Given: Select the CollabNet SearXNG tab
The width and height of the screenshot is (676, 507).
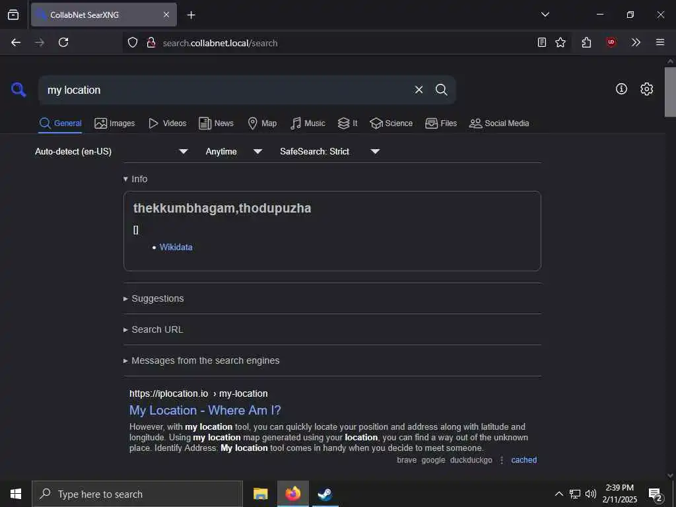Looking at the screenshot, I should pyautogui.click(x=104, y=15).
